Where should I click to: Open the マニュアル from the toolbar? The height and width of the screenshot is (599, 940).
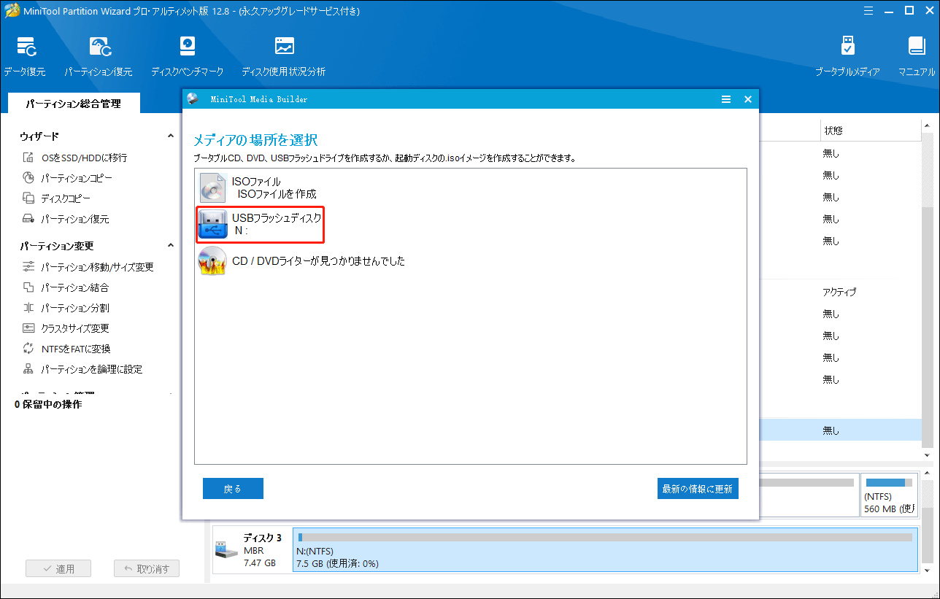917,57
